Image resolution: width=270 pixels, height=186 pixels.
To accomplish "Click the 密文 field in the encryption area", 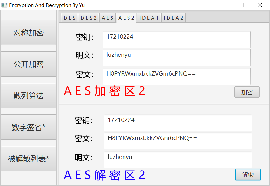I will tap(176, 76).
